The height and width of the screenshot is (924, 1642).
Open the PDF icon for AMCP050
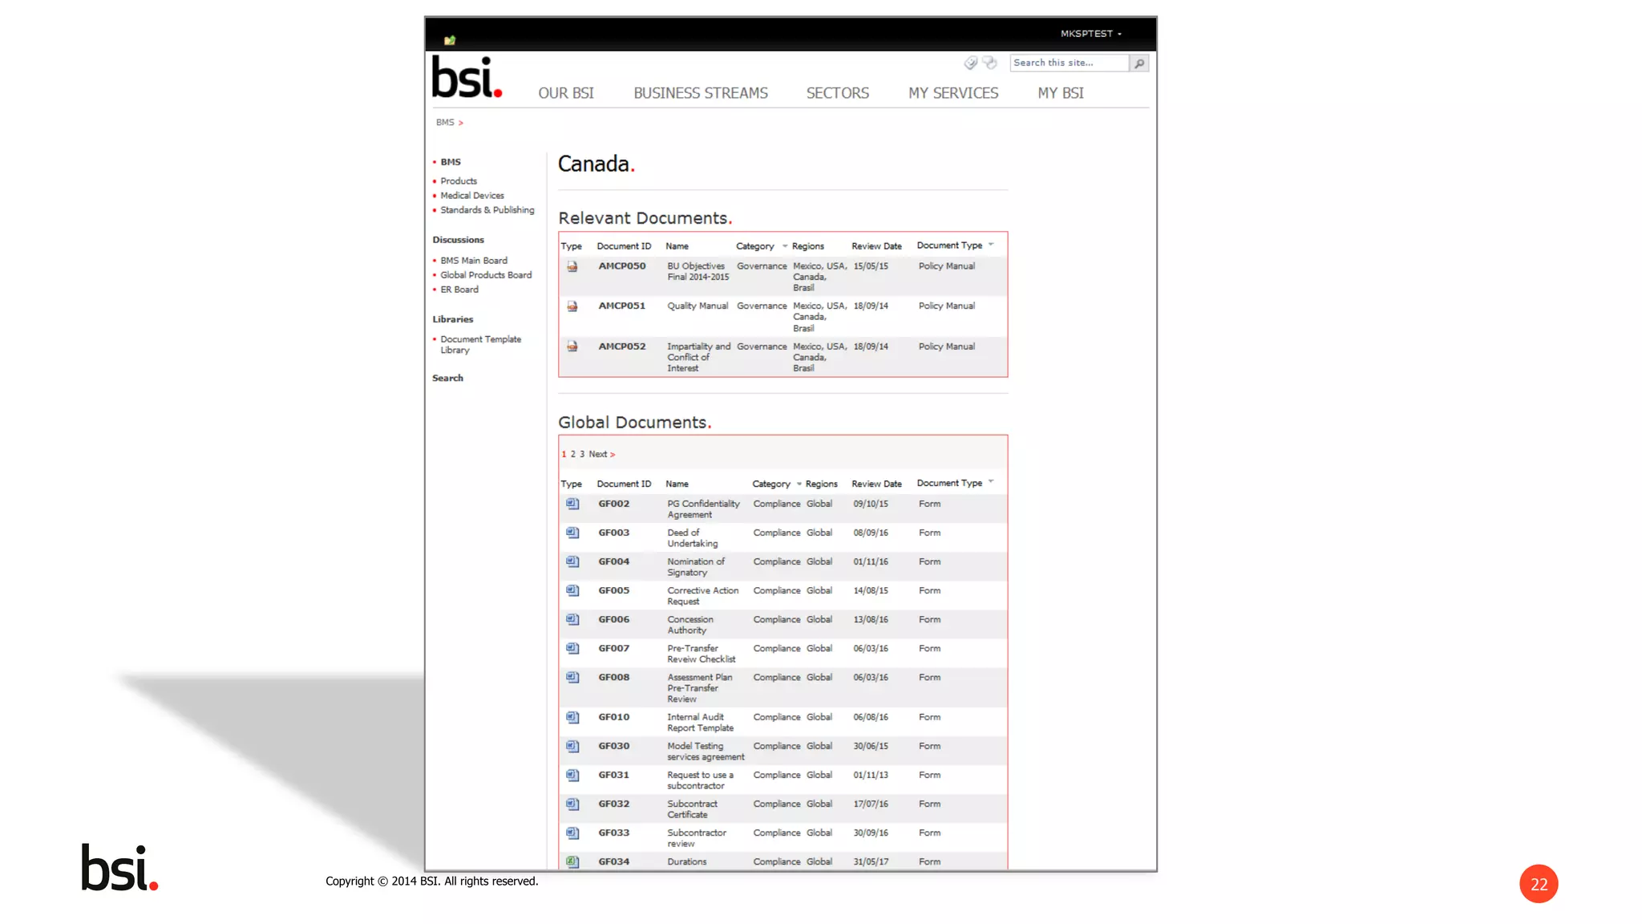point(572,267)
